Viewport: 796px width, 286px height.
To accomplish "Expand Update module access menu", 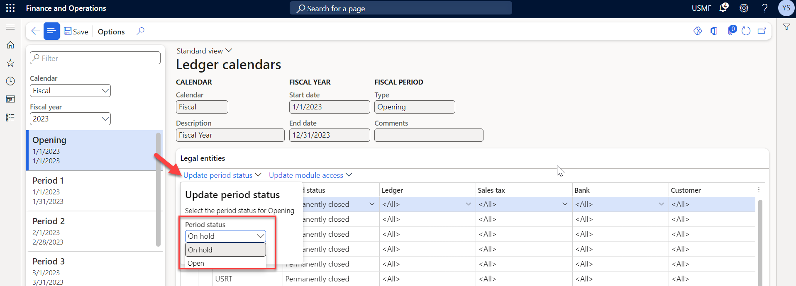I will tap(310, 175).
